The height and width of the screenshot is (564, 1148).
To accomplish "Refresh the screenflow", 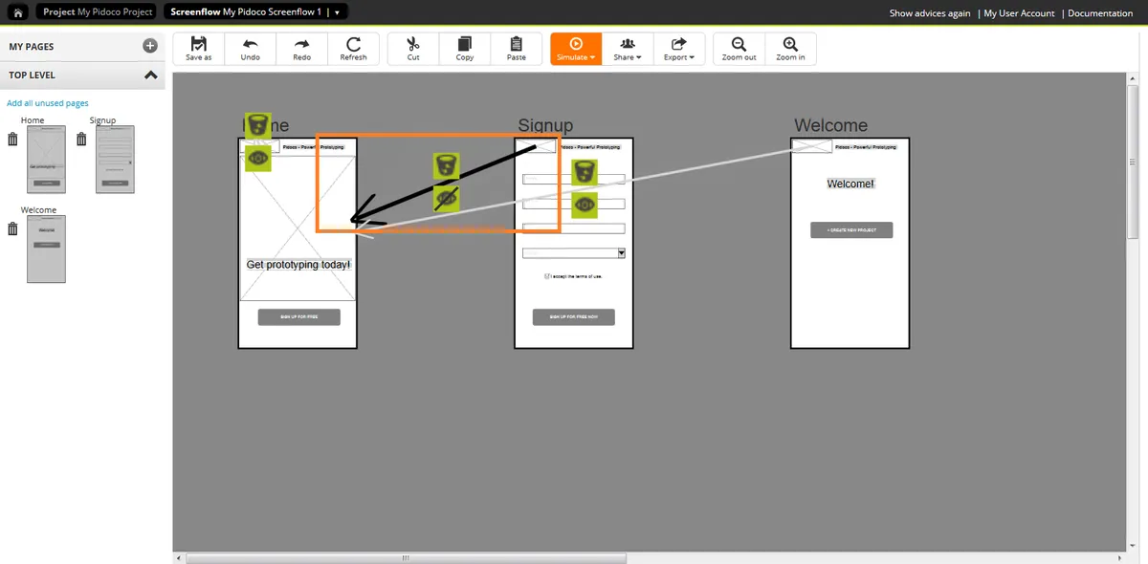I will tap(353, 49).
